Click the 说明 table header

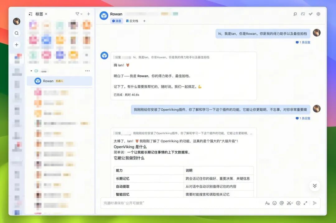point(219,171)
